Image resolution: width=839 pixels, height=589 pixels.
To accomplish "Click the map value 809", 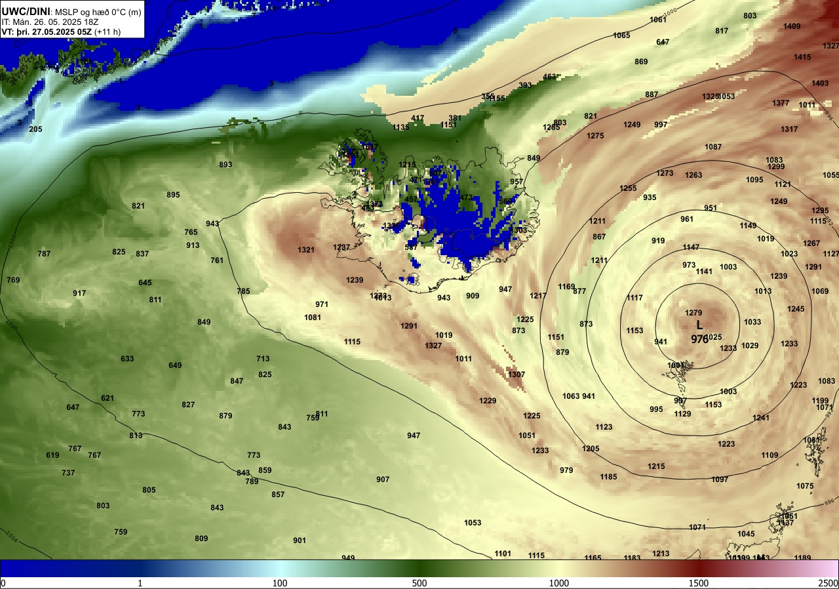I will pos(201,538).
